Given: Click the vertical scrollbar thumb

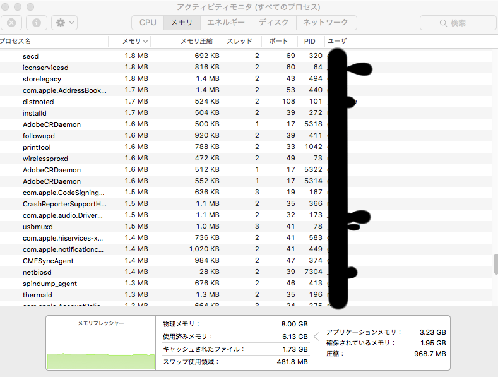Looking at the screenshot, I should 494,264.
